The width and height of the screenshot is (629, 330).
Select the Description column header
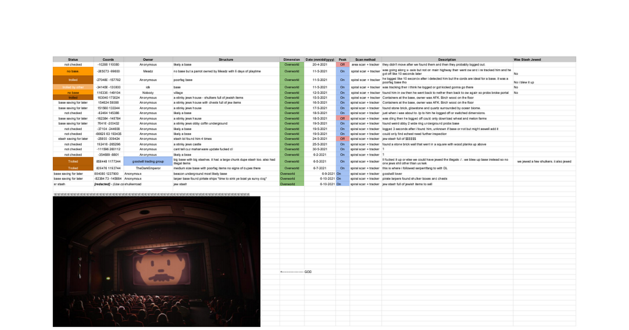447,60
